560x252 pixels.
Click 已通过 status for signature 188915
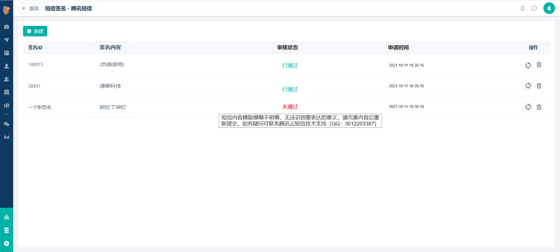click(x=290, y=65)
